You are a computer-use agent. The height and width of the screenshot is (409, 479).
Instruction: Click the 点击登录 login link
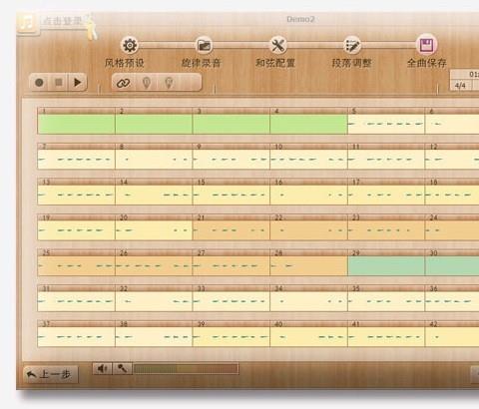point(62,21)
